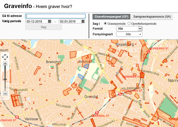Viewport: 178px width, 127px height.
Task: Click the Bispebjerg St station icon
Action: pos(148,51)
